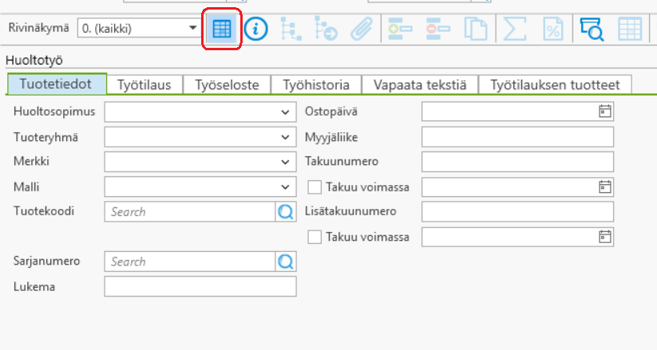Viewport: 657px width, 350px height.
Task: Click the Lisätakuunumero input field
Action: pyautogui.click(x=517, y=211)
